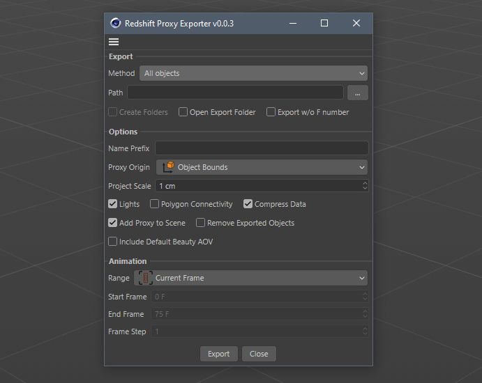
Task: Click the Object Bounds cube icon
Action: pos(168,167)
